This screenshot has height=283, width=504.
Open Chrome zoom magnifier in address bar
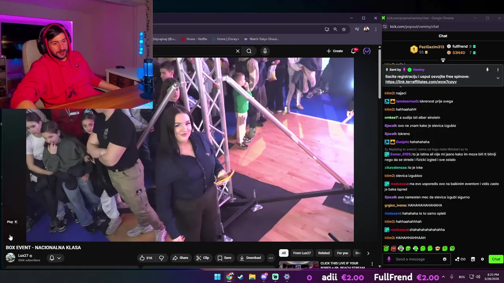335,29
